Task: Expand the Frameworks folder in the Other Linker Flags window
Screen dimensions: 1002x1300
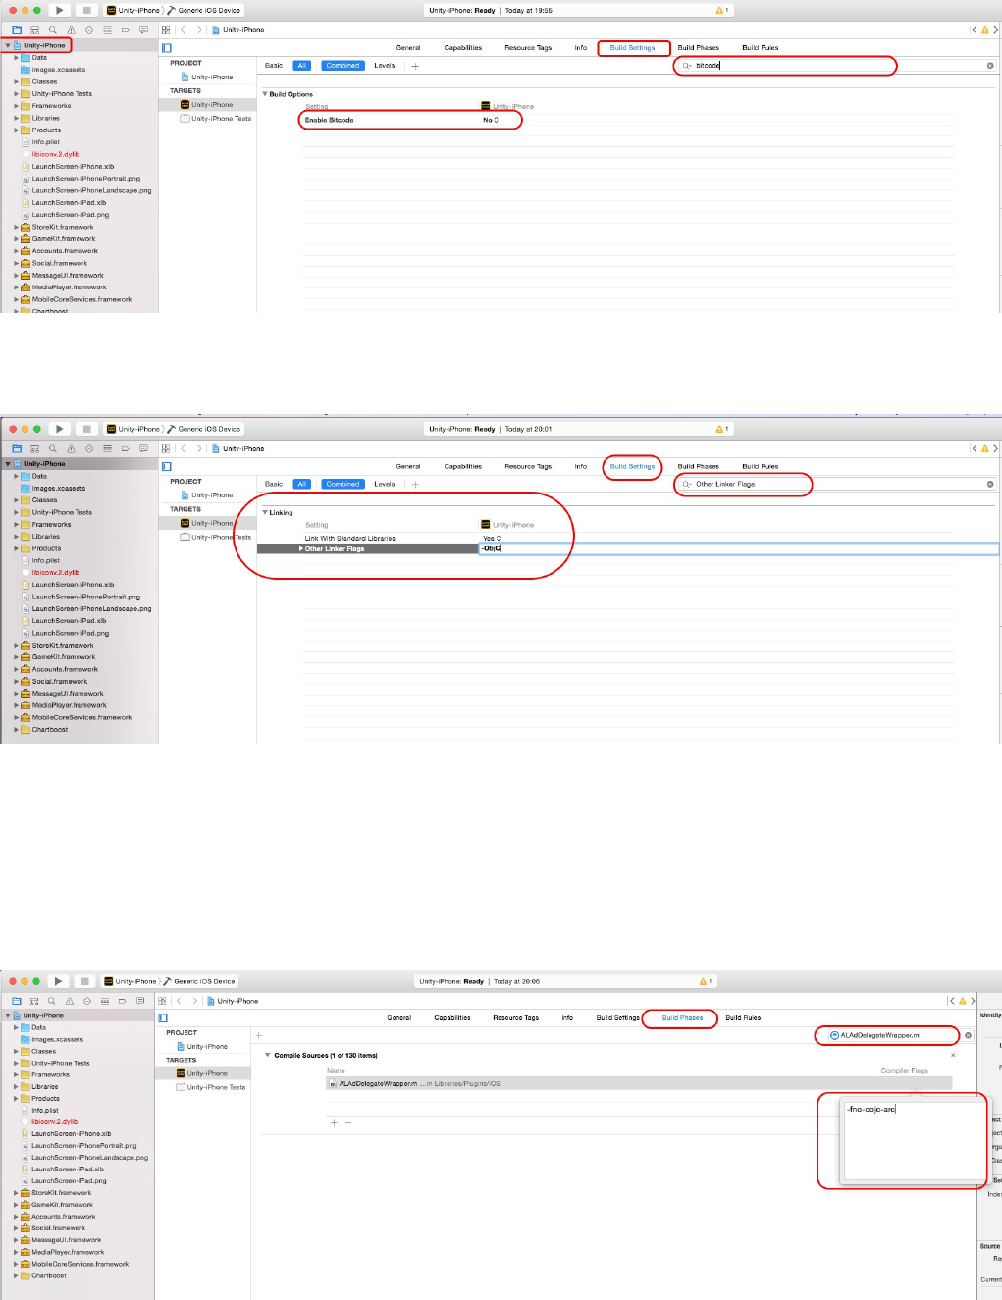Action: point(16,525)
